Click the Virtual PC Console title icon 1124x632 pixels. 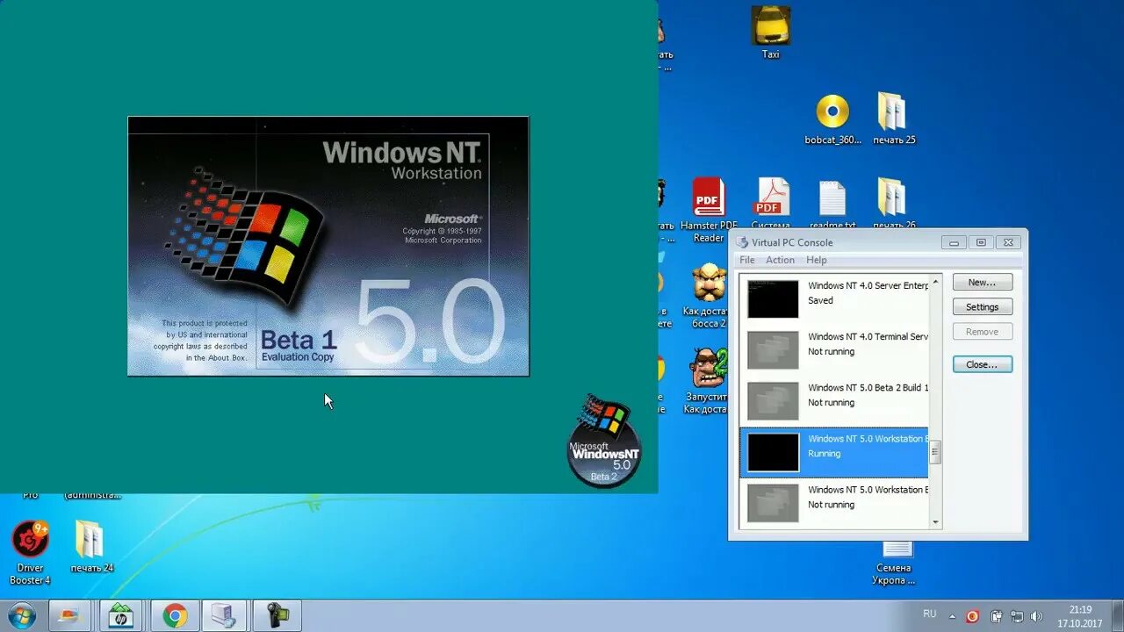[x=742, y=242]
